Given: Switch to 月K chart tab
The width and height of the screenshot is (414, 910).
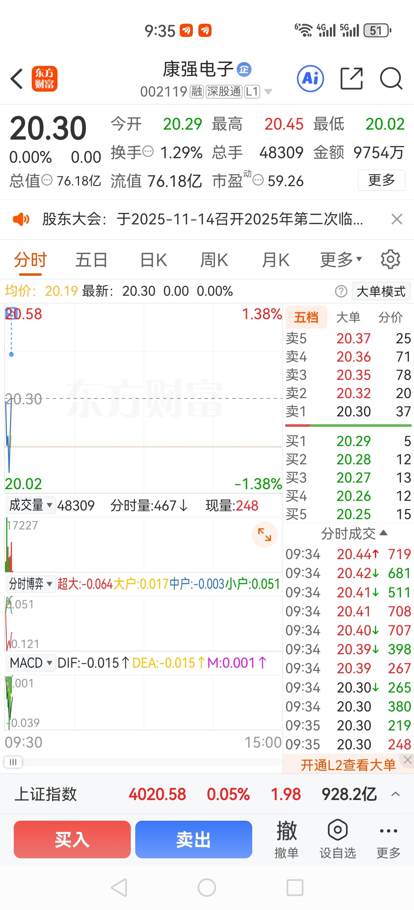Looking at the screenshot, I should point(276,260).
